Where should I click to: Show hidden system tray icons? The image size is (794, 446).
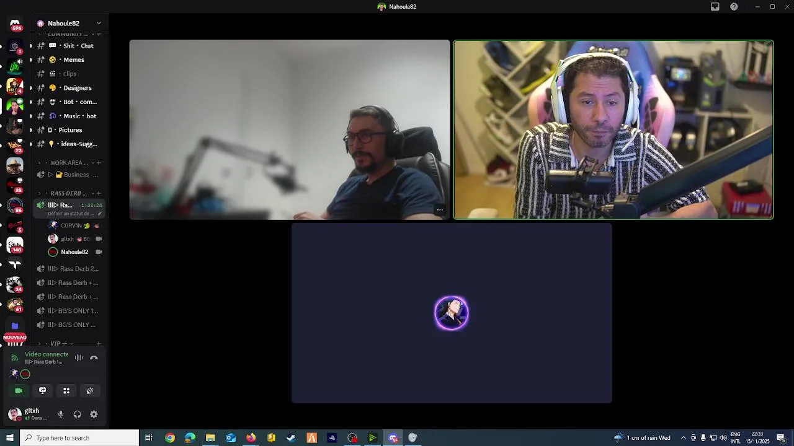(684, 438)
